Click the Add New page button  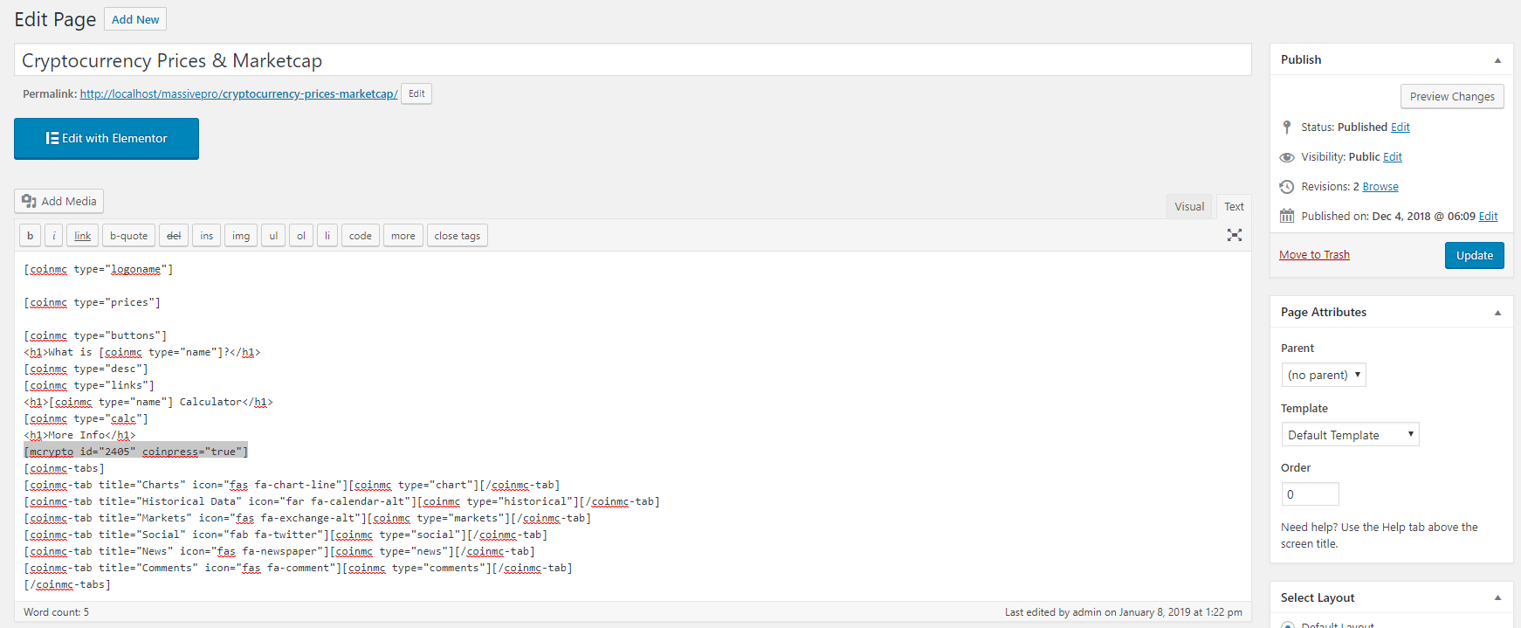(135, 19)
